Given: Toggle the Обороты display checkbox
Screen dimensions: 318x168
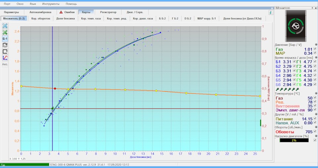Looking at the screenshot, I should tap(315, 132).
